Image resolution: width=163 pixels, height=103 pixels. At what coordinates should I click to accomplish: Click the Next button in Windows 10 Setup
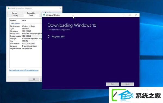(127, 84)
